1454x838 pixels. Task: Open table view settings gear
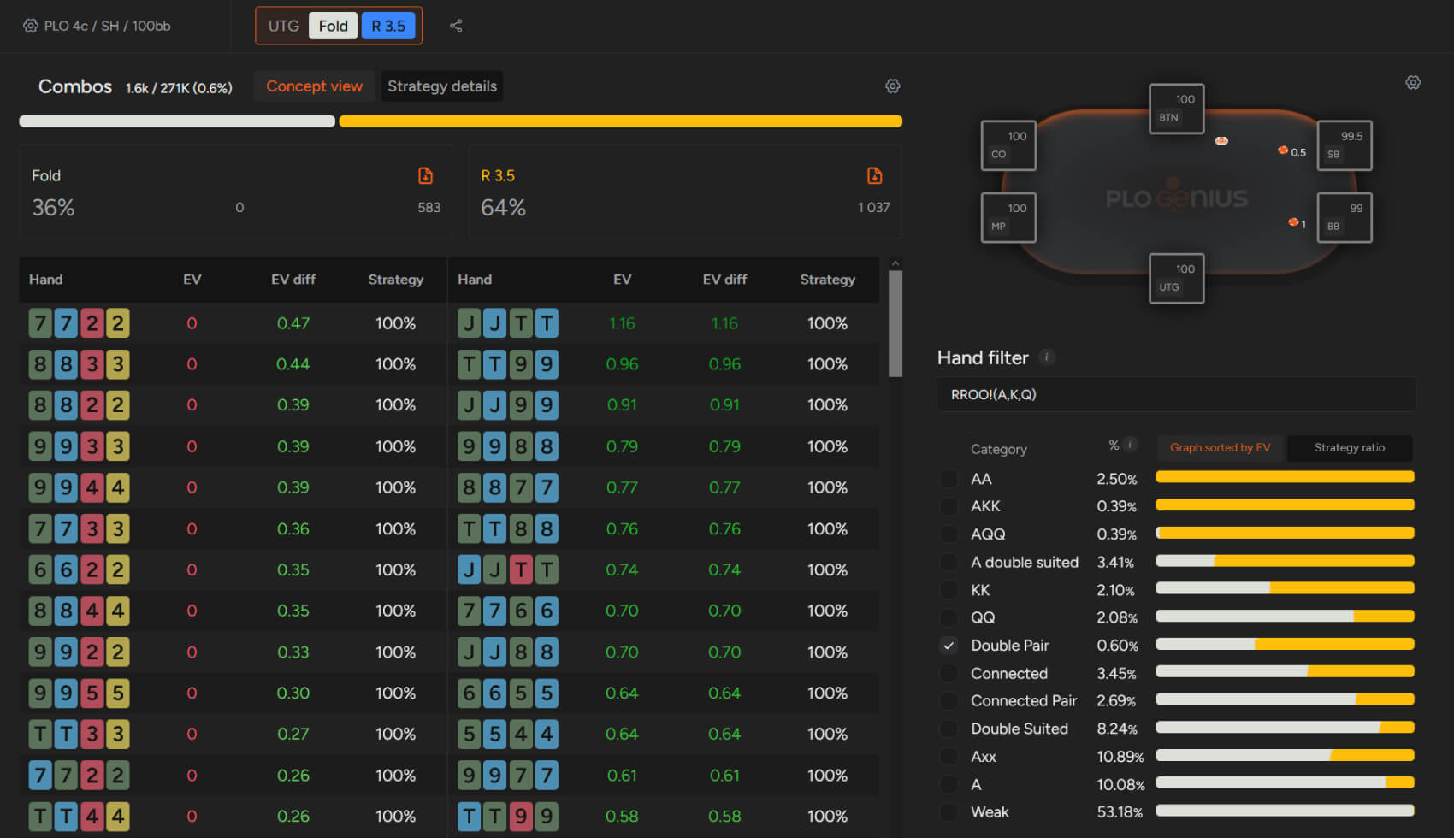click(x=1413, y=82)
